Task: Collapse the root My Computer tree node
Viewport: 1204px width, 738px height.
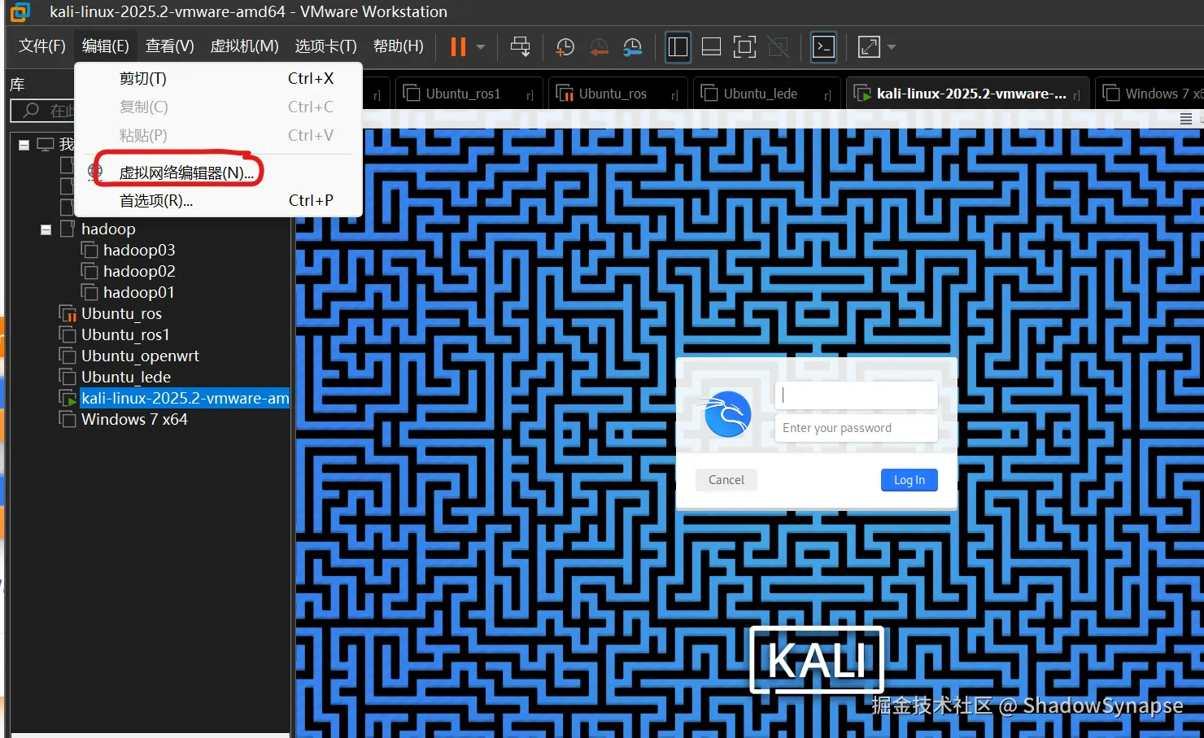Action: (x=24, y=145)
